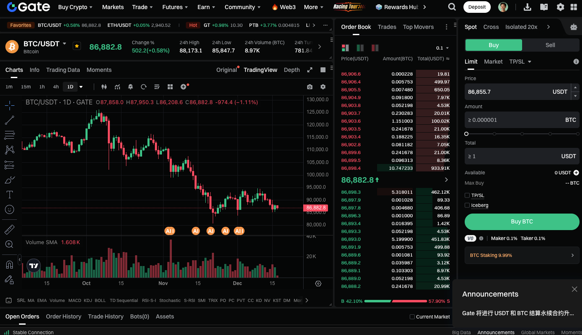Open the ruler measure tool
The width and height of the screenshot is (582, 335).
(x=10, y=229)
